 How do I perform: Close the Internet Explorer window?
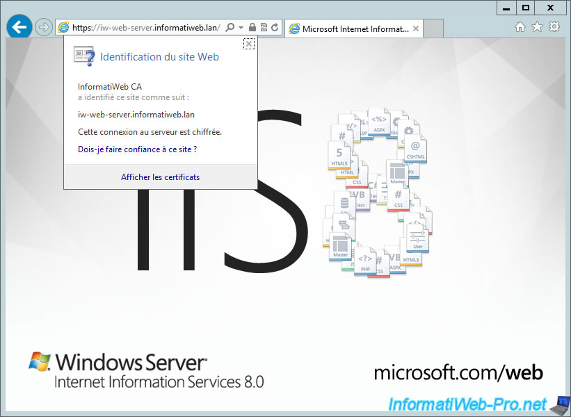[551, 8]
